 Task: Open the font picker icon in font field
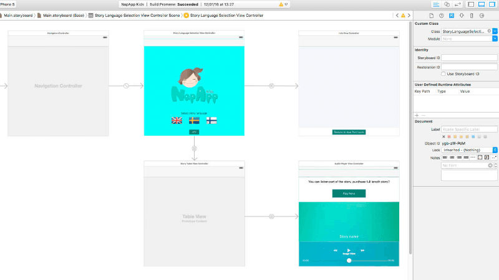click(x=490, y=166)
